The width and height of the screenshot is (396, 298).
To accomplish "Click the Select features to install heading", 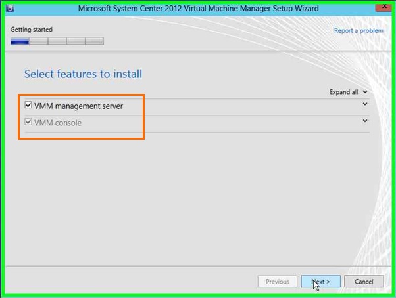I will [x=83, y=74].
